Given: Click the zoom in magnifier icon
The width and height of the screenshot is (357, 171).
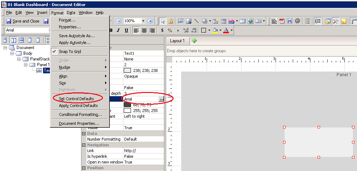Looking at the screenshot, I should pyautogui.click(x=150, y=21).
